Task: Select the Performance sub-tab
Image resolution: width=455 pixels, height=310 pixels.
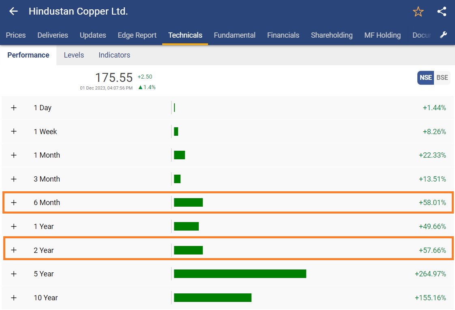Action: pyautogui.click(x=28, y=55)
